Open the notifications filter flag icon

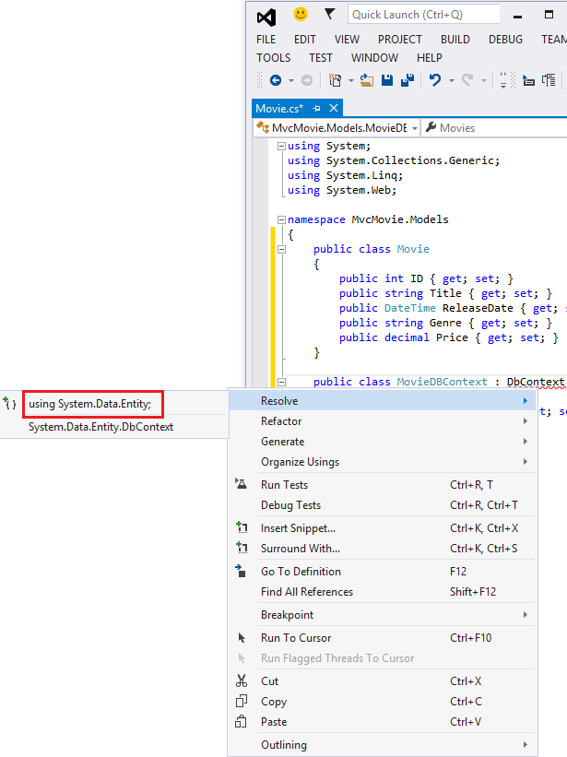[329, 14]
